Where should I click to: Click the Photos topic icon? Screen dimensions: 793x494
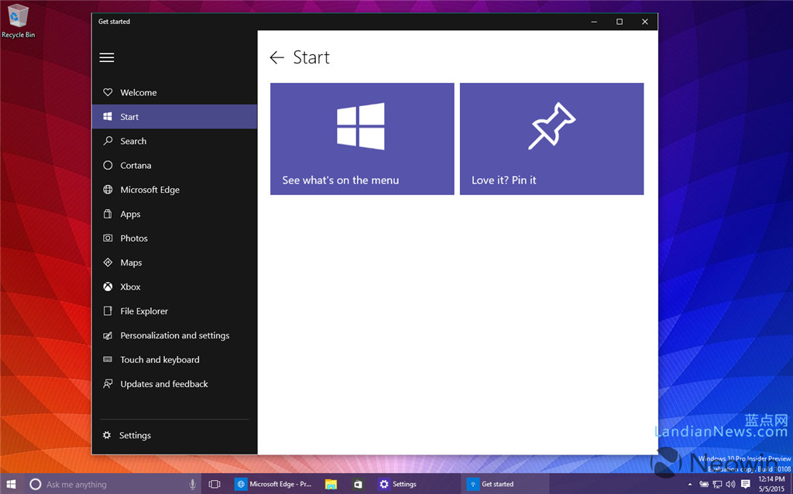click(x=106, y=238)
